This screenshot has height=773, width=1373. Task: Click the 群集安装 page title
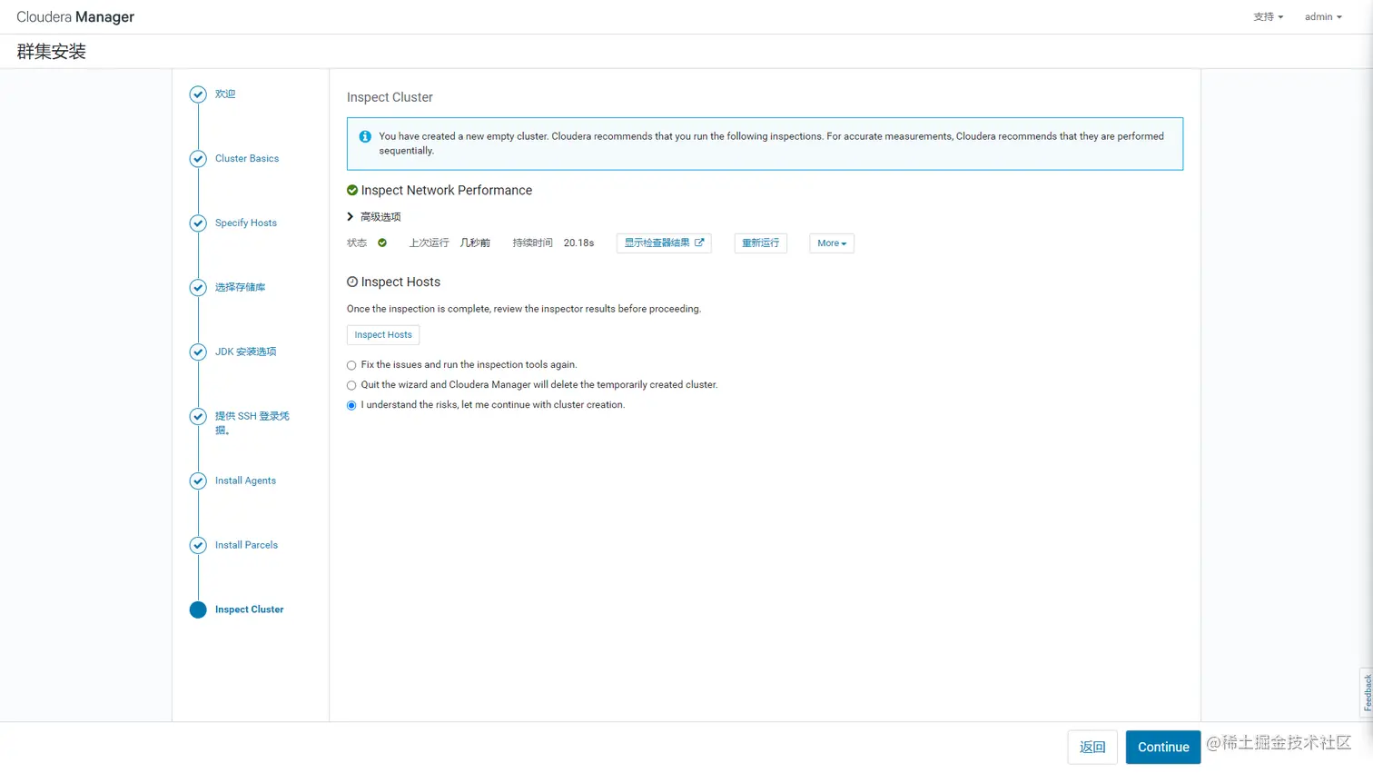51,52
